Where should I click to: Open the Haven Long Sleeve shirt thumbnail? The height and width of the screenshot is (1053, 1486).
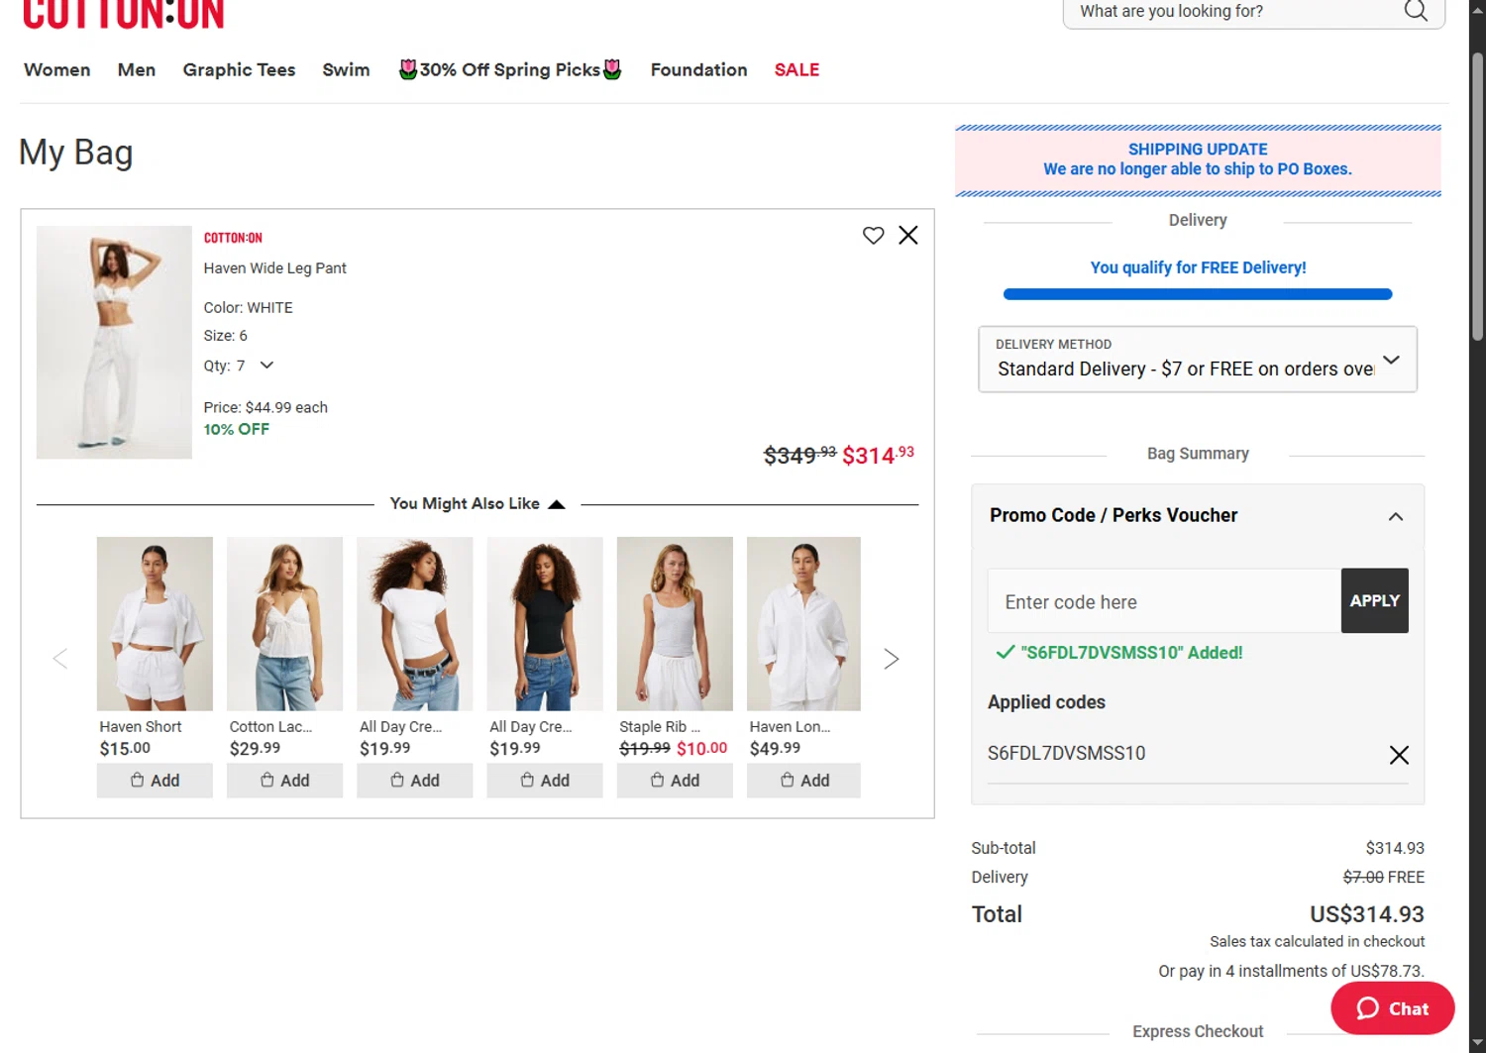point(803,624)
